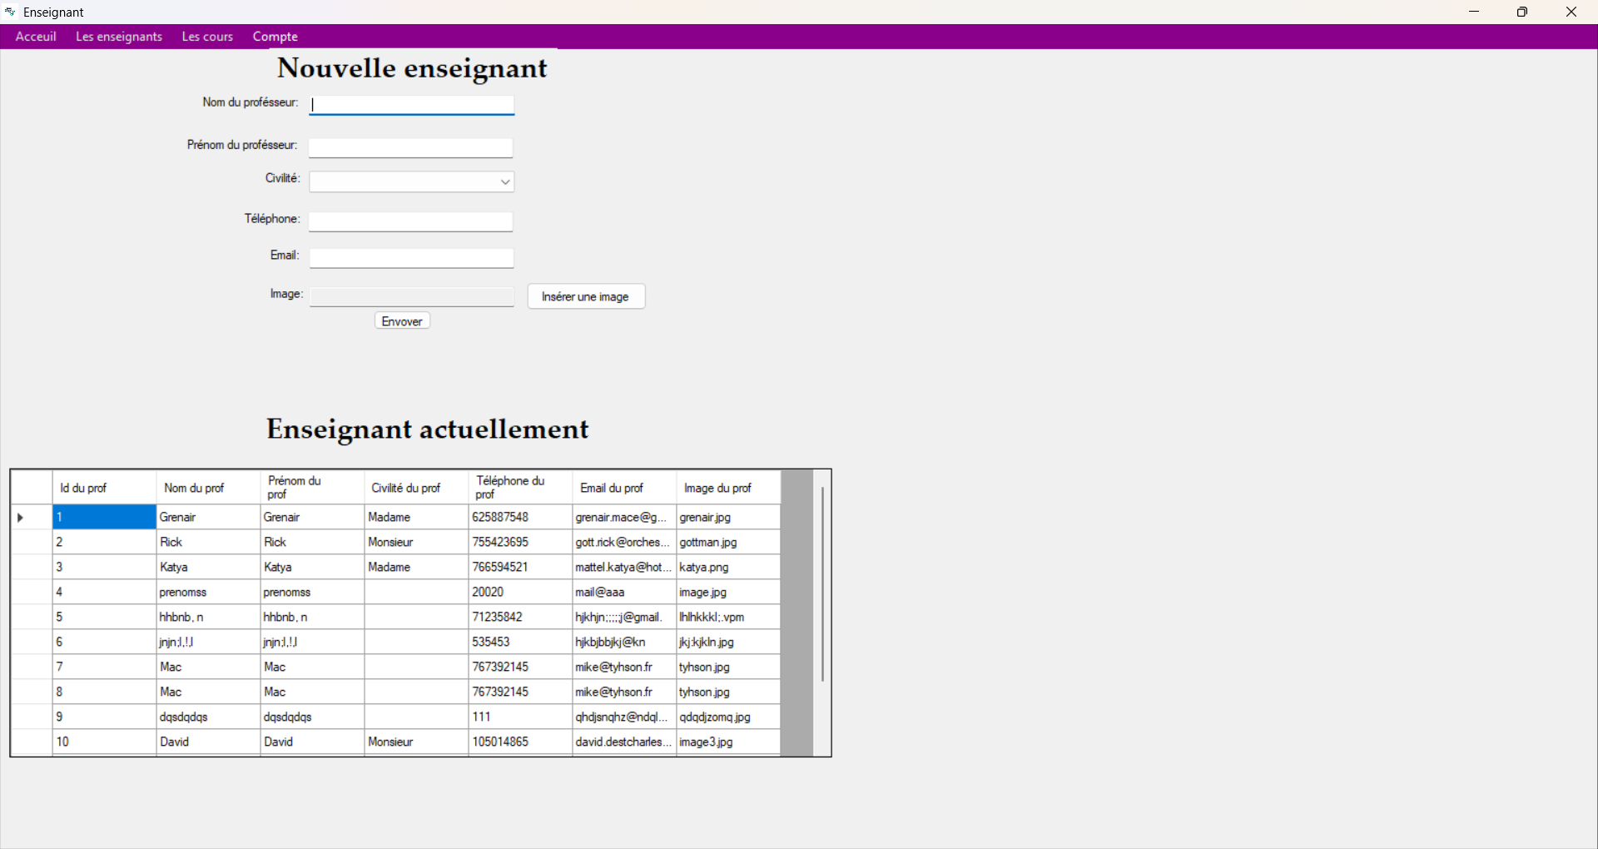Click the "Email" input field
Screen dimensions: 1598x849
coord(411,258)
